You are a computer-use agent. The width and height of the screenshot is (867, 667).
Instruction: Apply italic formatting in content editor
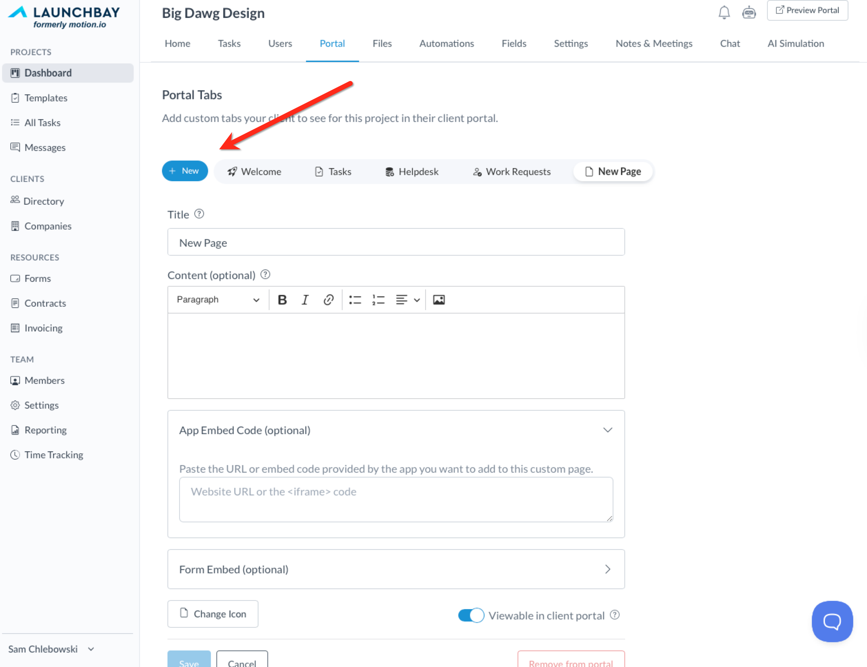[305, 300]
